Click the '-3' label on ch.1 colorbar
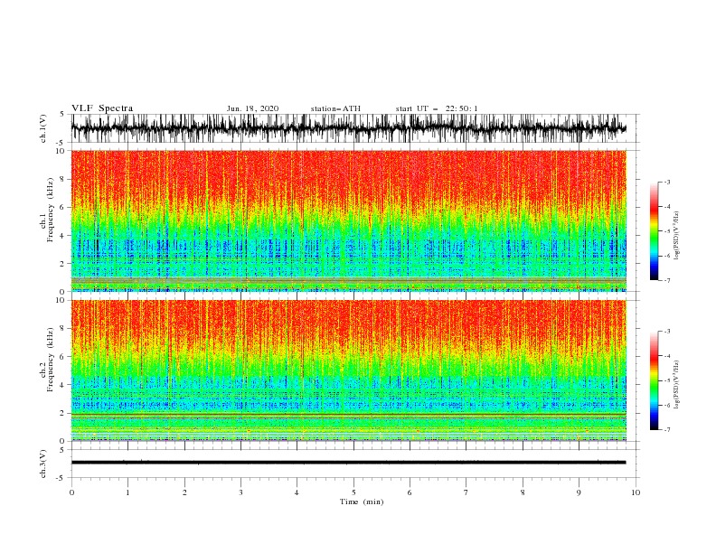Viewport: 716px width, 553px height. [x=666, y=182]
